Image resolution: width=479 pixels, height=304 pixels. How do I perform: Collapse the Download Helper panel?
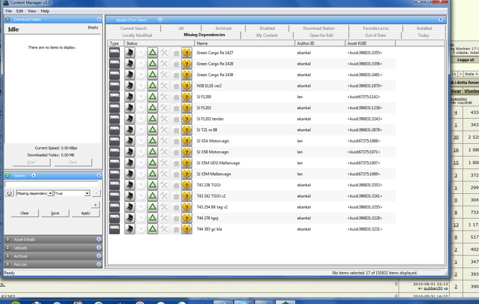click(99, 19)
